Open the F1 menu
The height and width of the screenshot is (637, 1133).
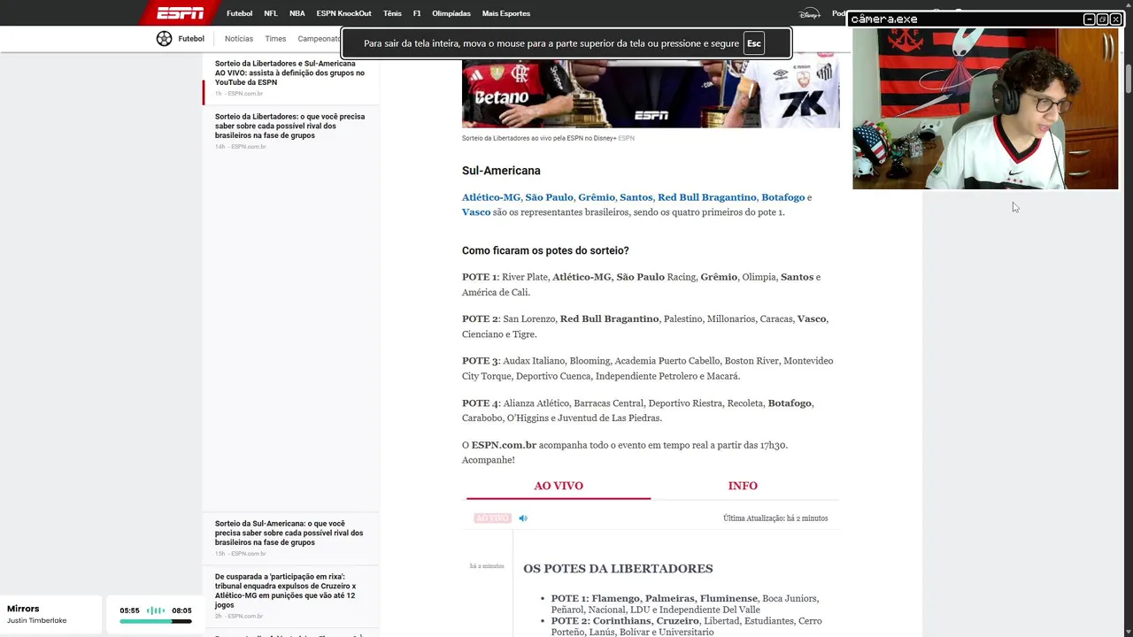(x=417, y=13)
